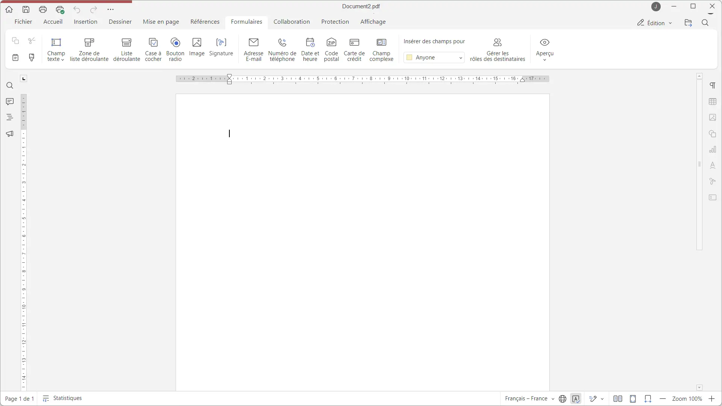The image size is (722, 406).
Task: Click the save icon in title bar
Action: (26, 9)
